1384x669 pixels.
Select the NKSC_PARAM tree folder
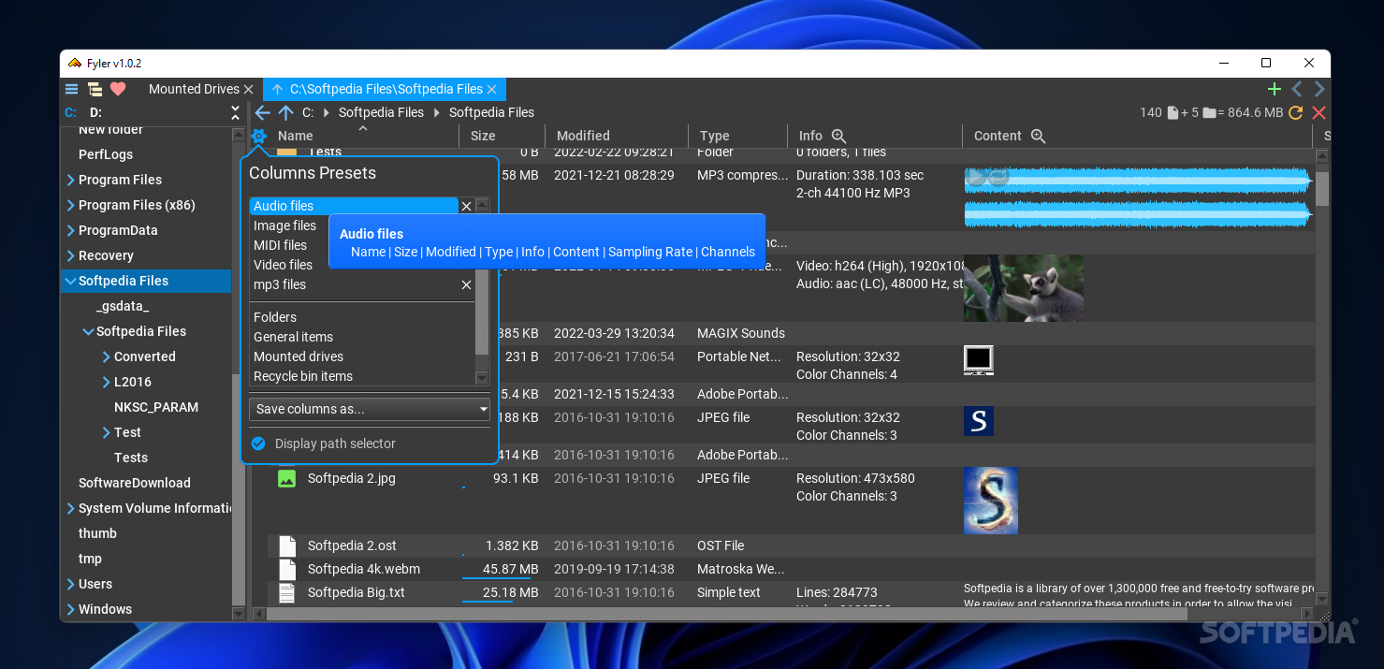156,407
